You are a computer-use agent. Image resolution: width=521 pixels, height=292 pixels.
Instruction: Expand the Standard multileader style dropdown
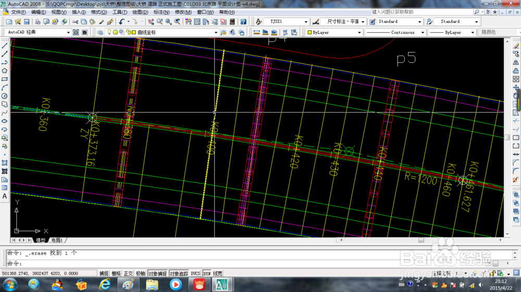click(x=477, y=21)
